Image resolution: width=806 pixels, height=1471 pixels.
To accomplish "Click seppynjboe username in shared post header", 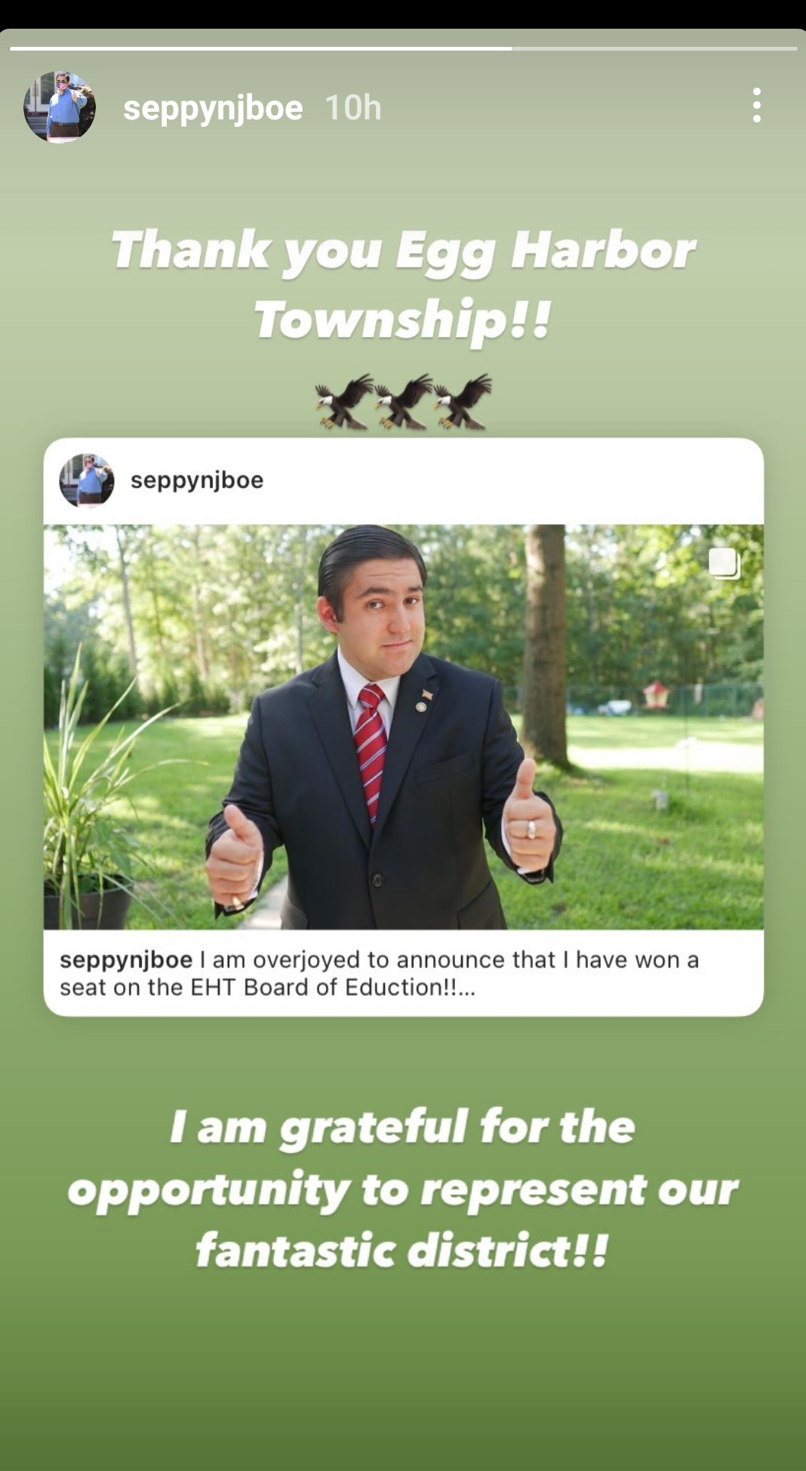I will pyautogui.click(x=197, y=481).
